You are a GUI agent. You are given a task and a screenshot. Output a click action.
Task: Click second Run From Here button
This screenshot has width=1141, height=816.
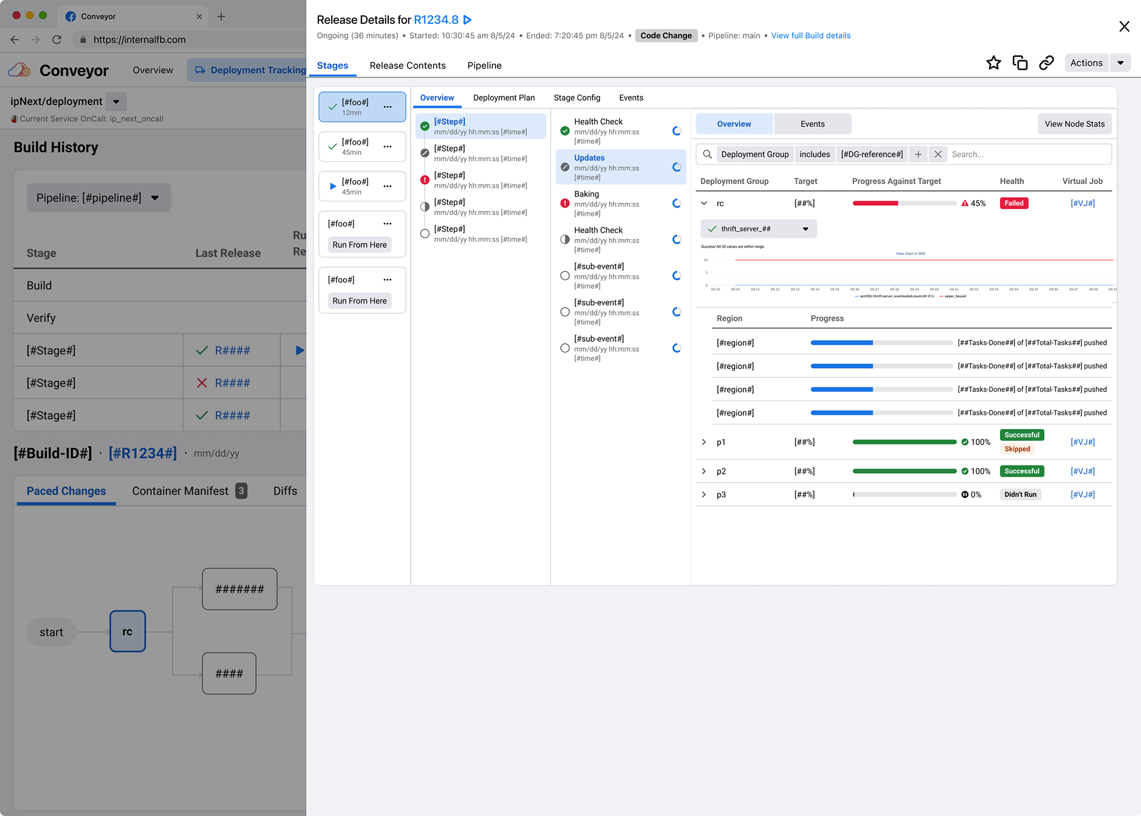(360, 301)
